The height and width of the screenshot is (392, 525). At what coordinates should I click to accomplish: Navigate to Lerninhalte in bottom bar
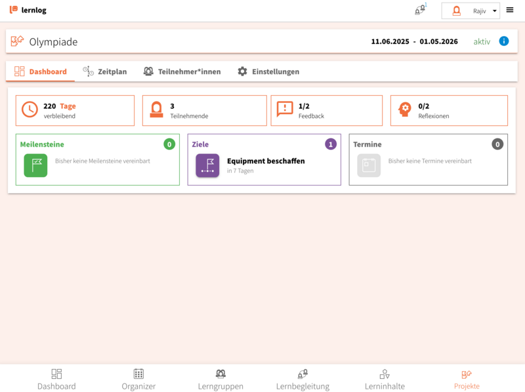pos(385,379)
